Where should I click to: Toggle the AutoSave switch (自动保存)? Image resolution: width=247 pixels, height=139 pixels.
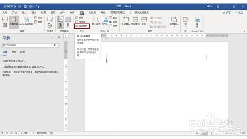[x=17, y=7]
